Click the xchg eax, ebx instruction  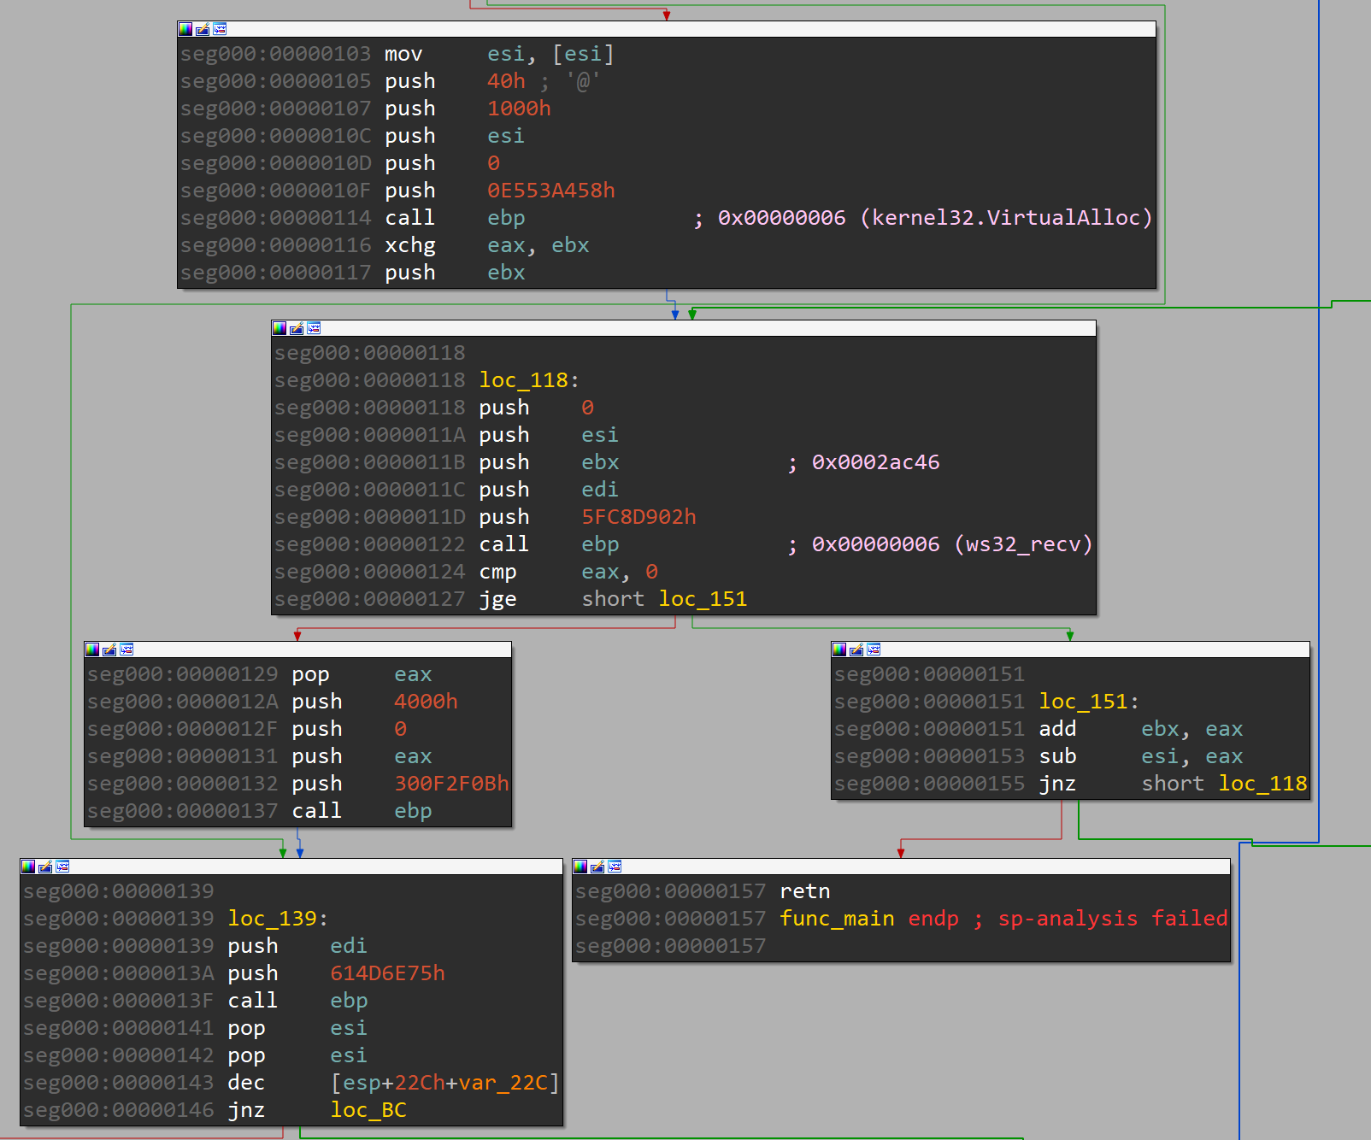tap(487, 245)
